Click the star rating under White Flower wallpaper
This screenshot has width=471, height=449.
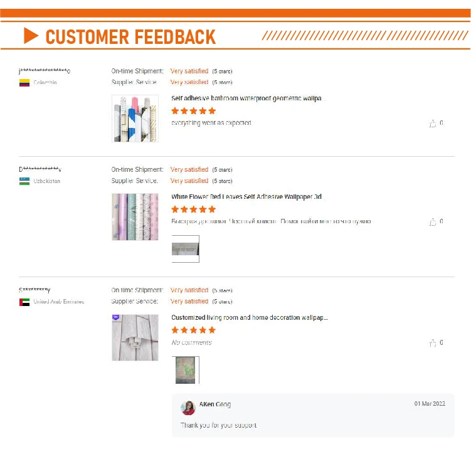(x=193, y=209)
